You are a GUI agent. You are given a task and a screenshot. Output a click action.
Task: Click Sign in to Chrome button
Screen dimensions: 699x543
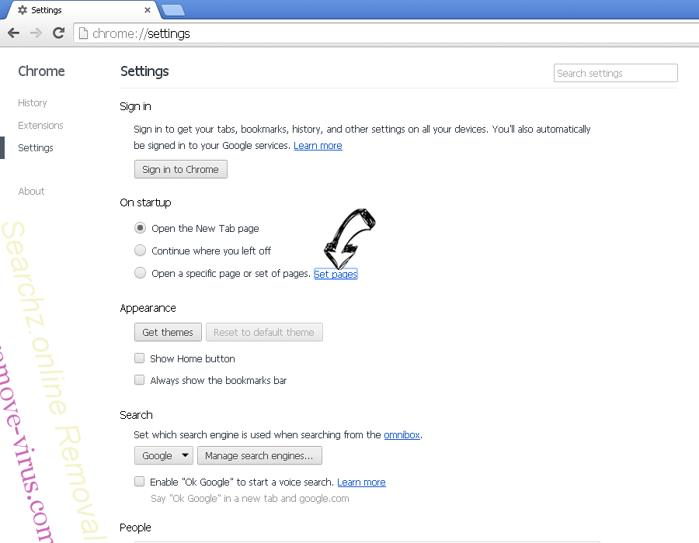pos(180,169)
